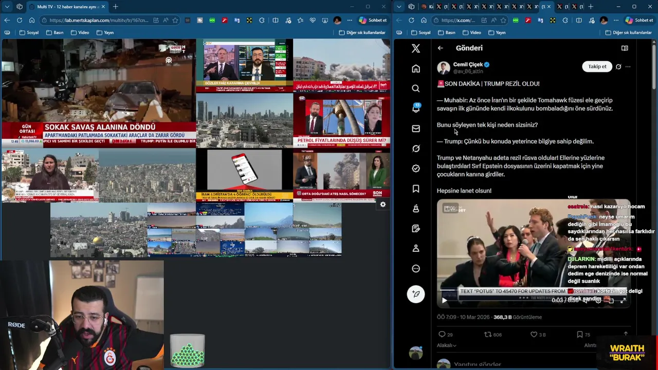The width and height of the screenshot is (658, 370).
Task: Open Sosyal bookmarks folder in X browser
Action: point(421,32)
